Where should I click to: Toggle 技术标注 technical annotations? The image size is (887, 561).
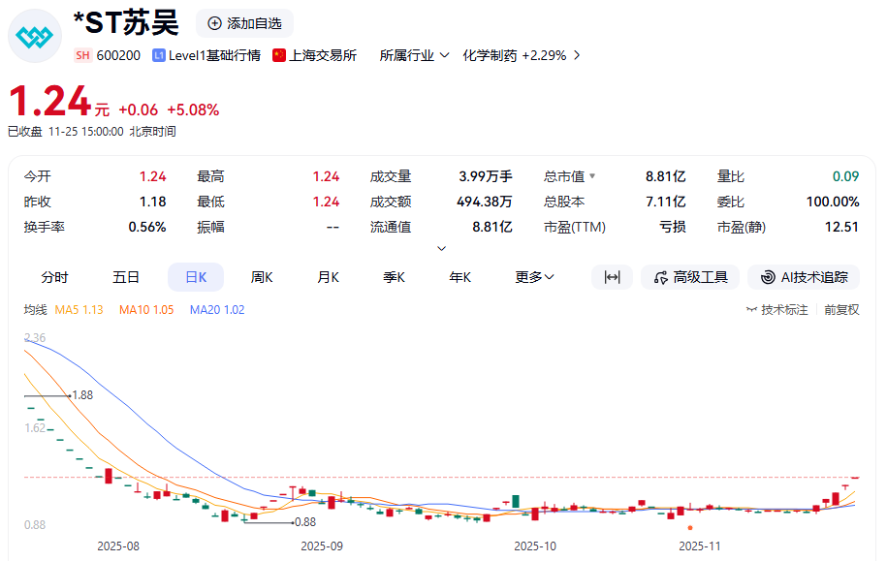[776, 310]
